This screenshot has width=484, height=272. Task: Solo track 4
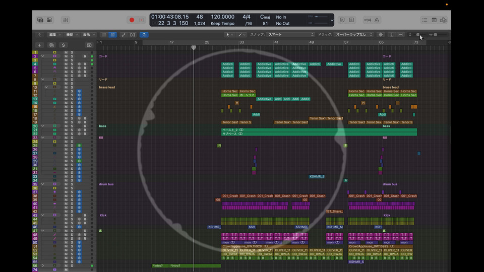pos(72,64)
